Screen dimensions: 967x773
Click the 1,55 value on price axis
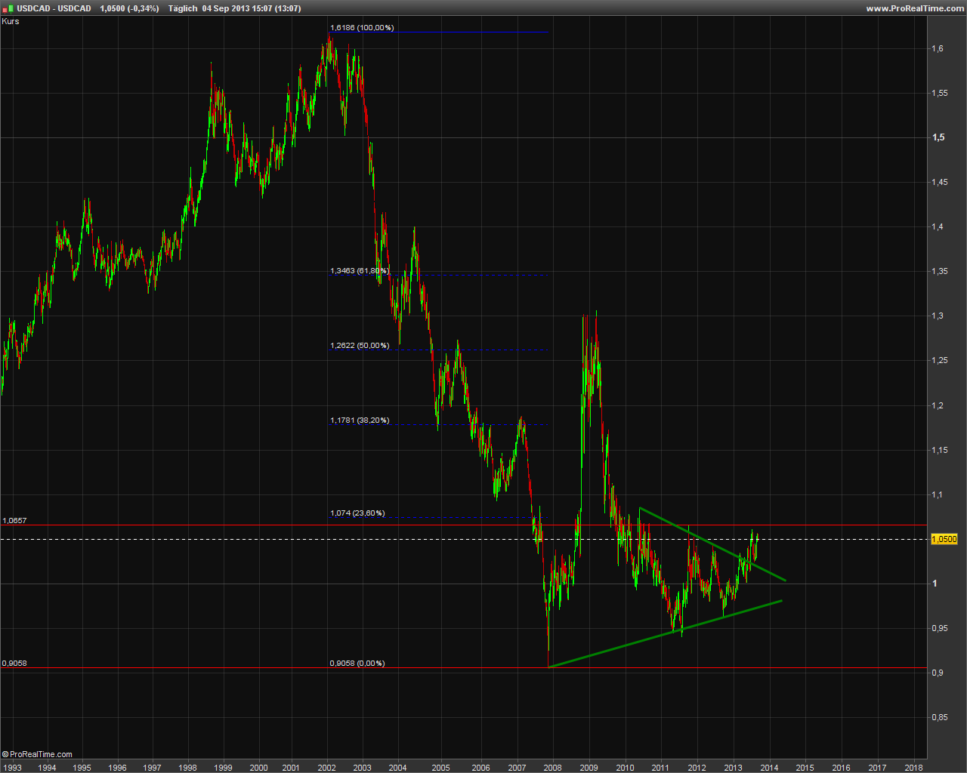point(940,93)
